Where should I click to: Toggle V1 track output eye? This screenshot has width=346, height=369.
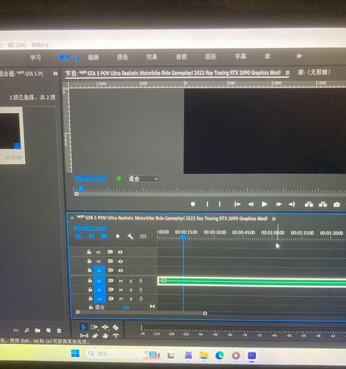point(120,271)
